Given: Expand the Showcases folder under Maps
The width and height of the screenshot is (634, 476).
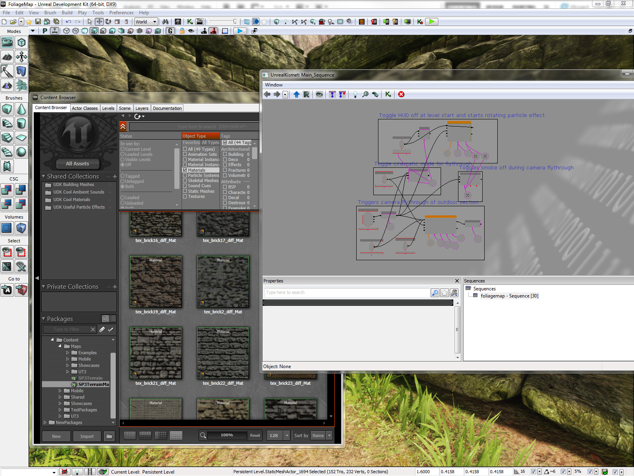Looking at the screenshot, I should (x=67, y=365).
